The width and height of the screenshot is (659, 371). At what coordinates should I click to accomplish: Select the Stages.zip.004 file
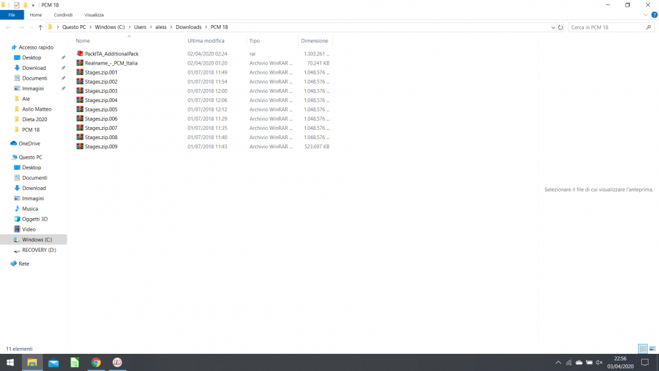click(x=101, y=100)
